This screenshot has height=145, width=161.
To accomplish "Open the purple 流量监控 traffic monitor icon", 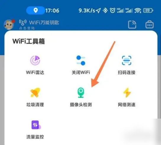I will tap(36, 125).
